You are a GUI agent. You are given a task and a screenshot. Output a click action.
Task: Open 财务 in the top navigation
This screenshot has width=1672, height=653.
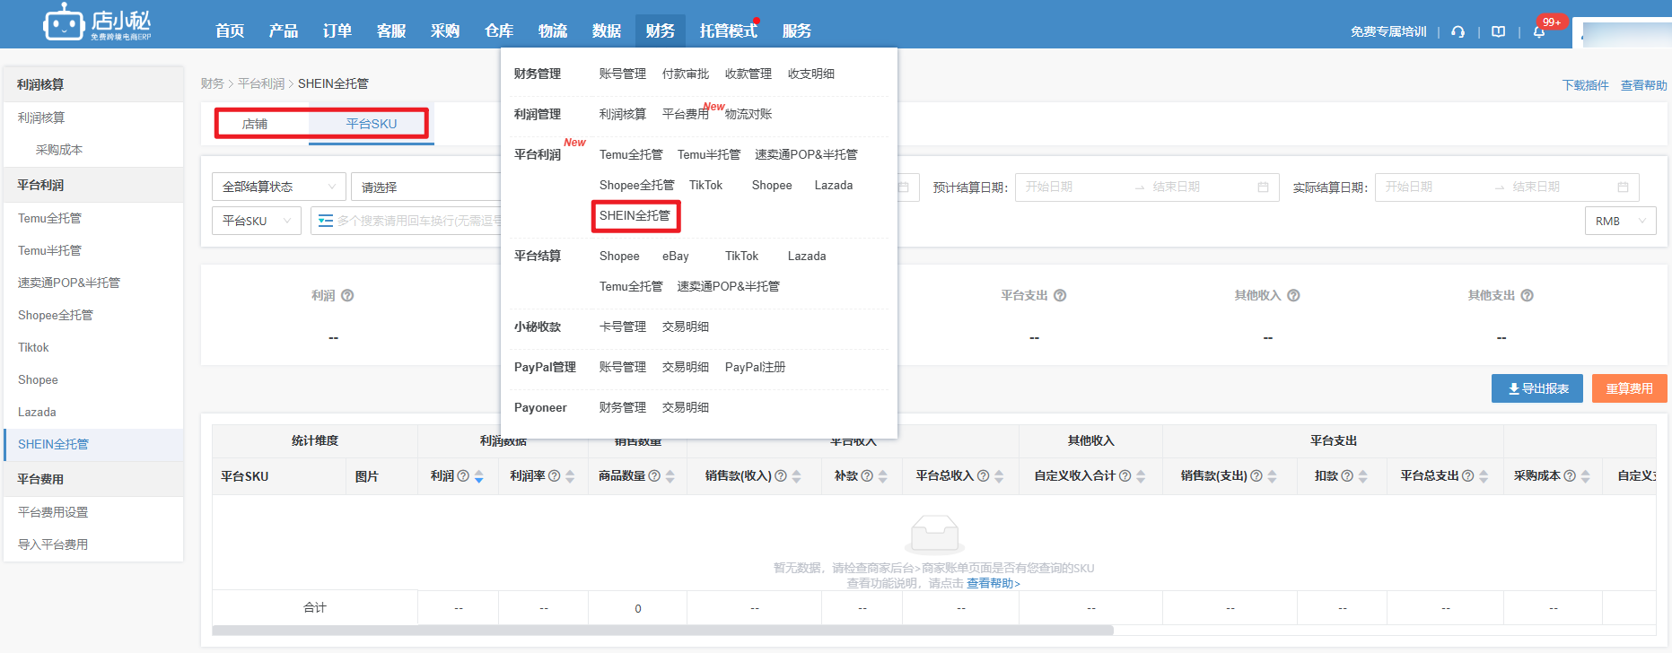coord(661,31)
